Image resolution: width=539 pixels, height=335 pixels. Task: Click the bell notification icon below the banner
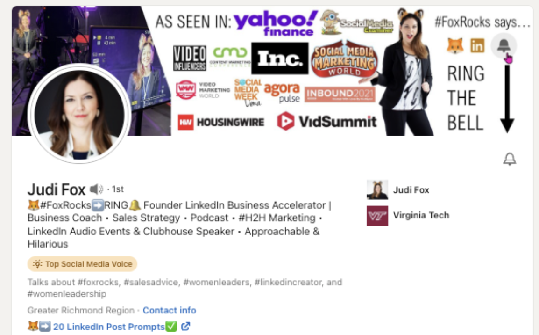[510, 159]
